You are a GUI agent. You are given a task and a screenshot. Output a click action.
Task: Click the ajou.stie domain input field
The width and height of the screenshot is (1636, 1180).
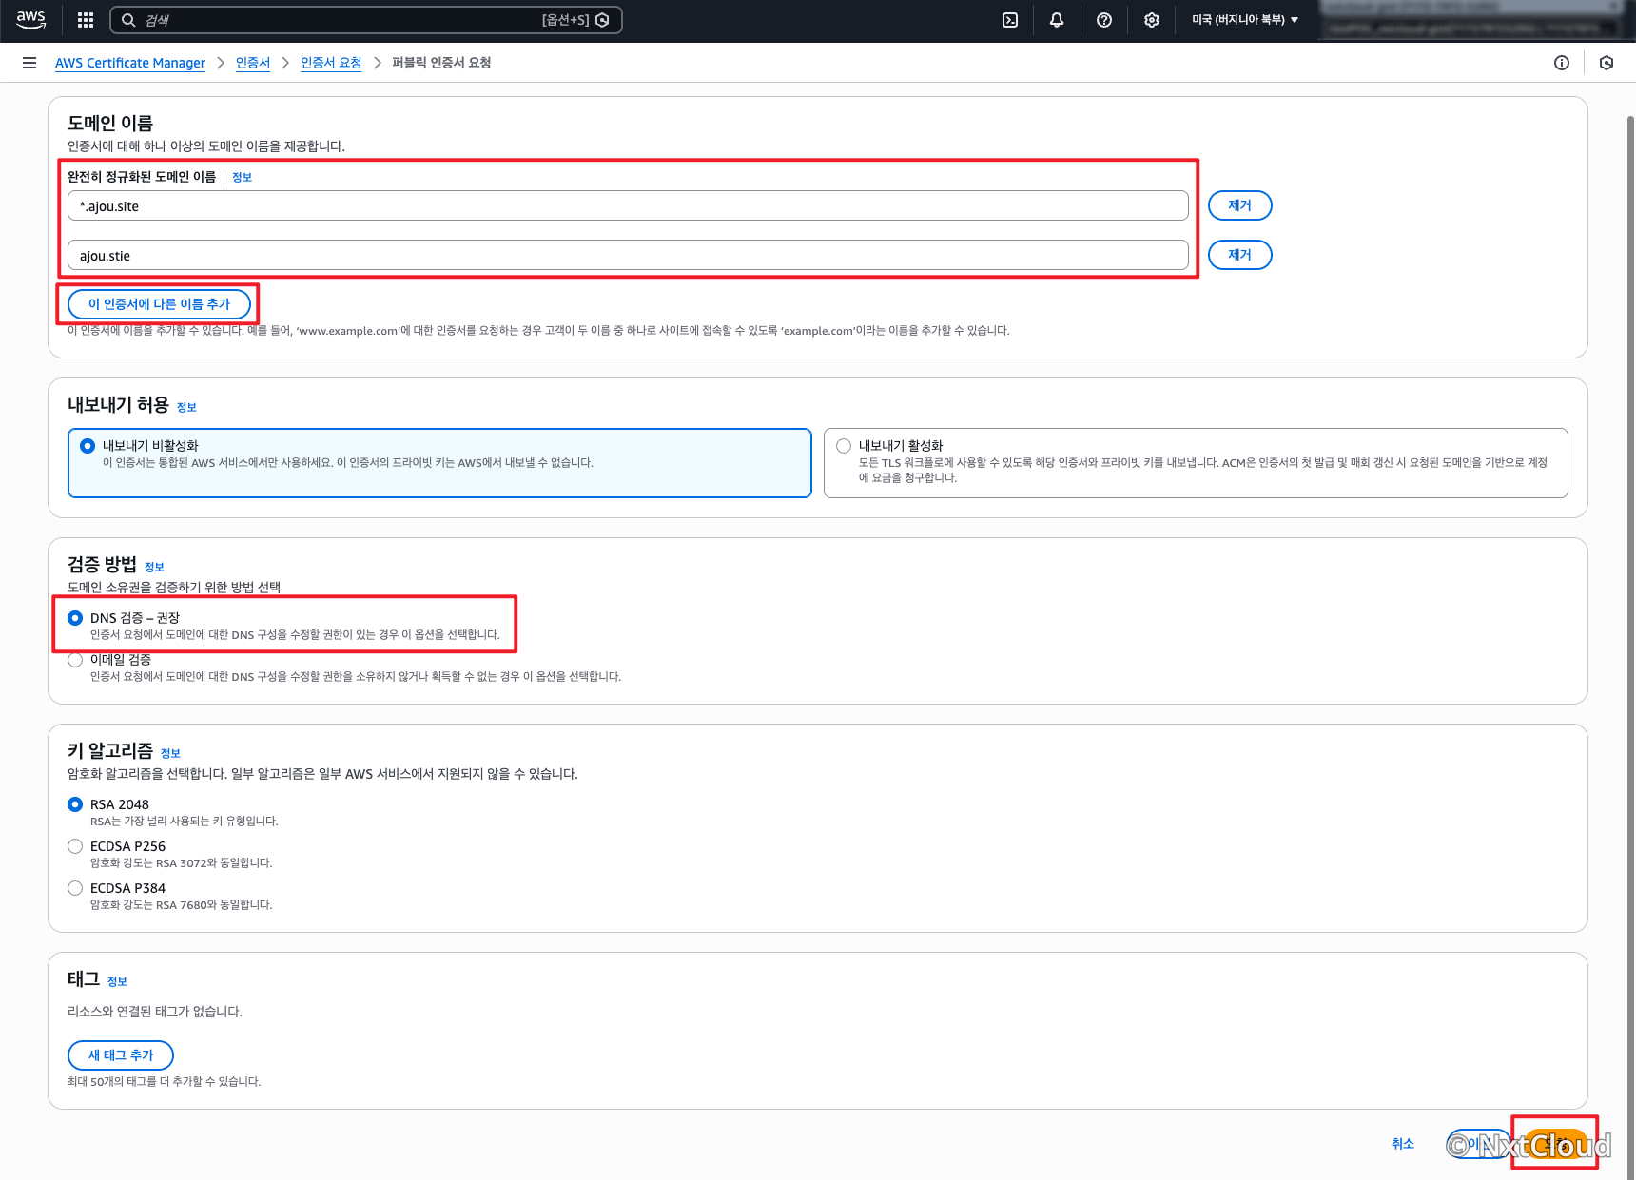point(628,255)
